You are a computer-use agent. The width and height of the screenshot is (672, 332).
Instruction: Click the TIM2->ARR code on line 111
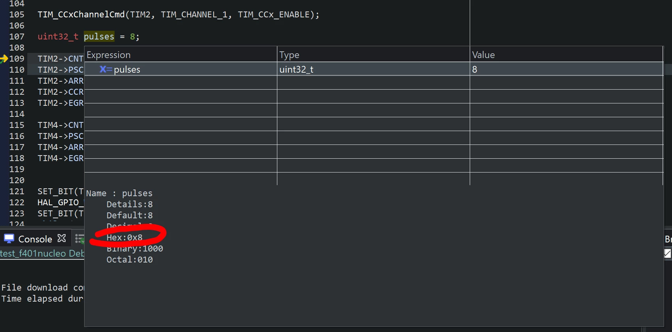(60, 81)
